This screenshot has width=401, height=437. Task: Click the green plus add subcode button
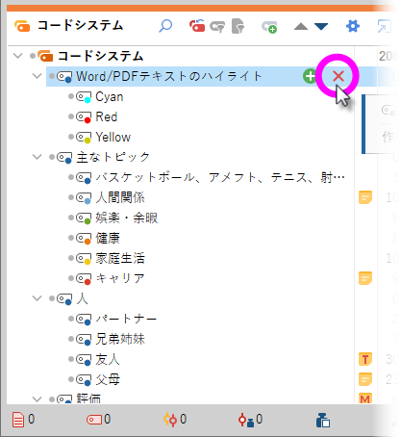[x=310, y=76]
